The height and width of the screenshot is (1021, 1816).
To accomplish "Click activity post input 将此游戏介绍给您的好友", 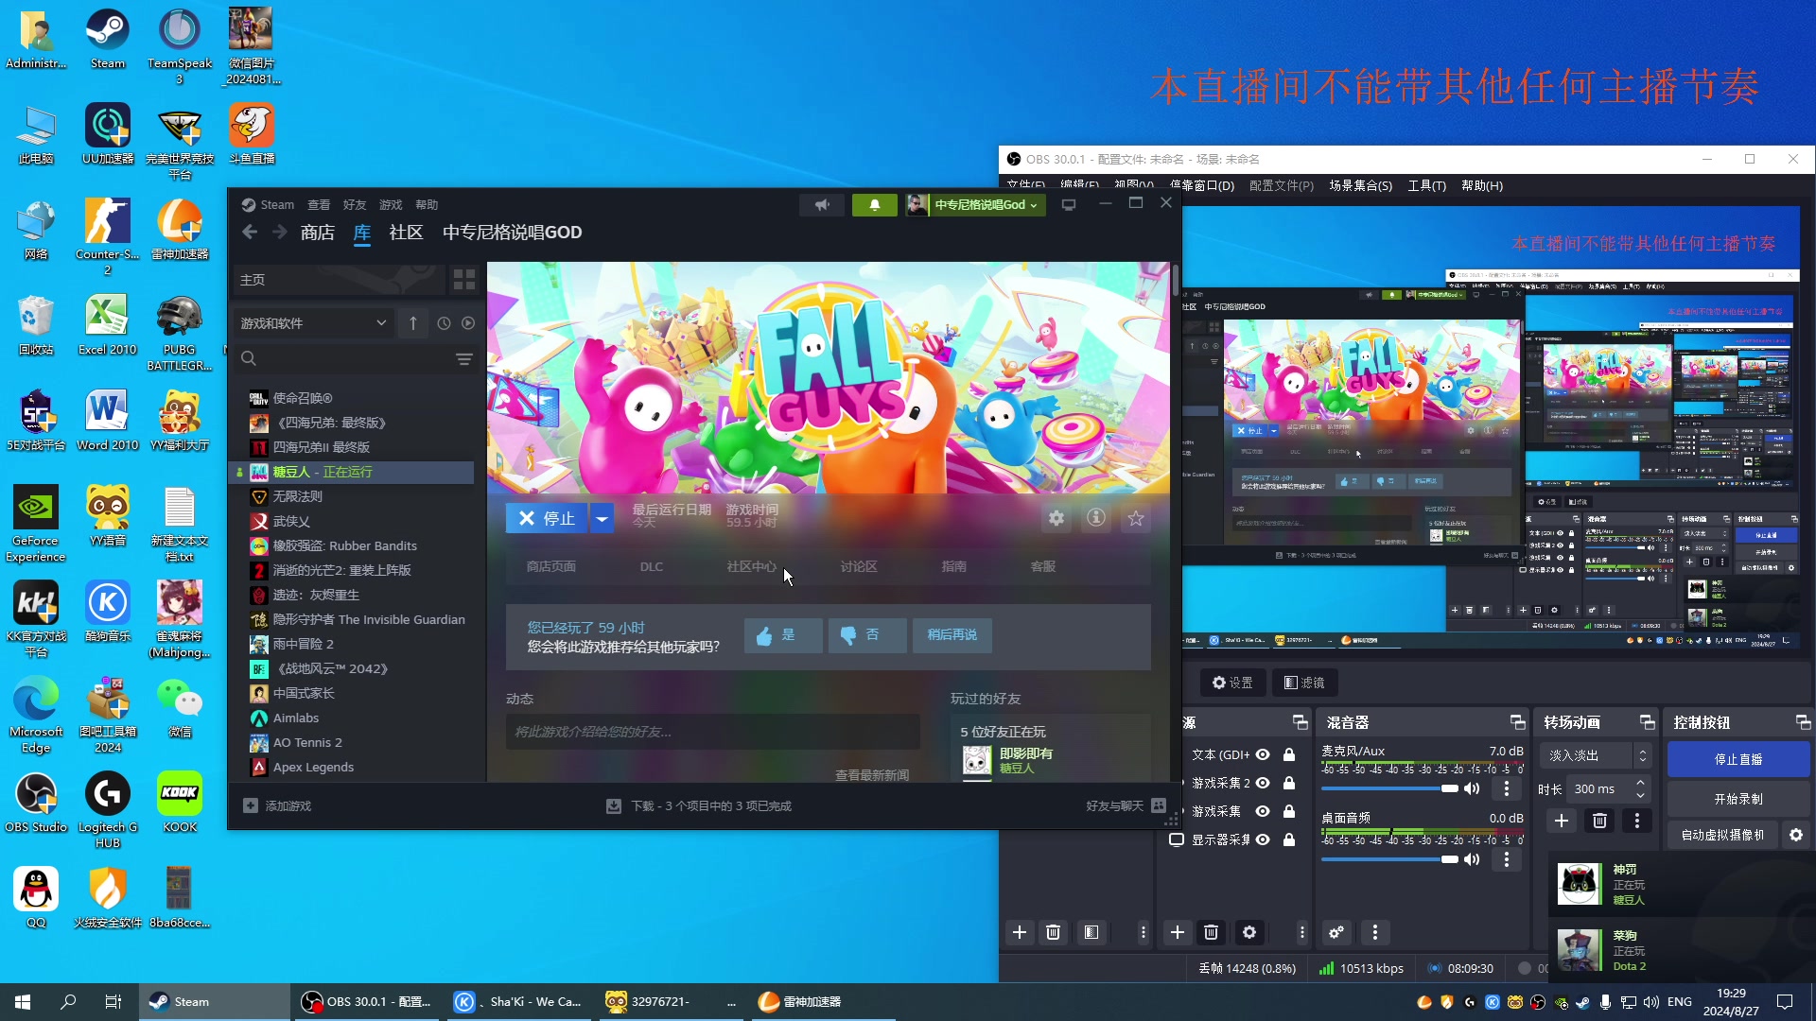I will (x=712, y=732).
